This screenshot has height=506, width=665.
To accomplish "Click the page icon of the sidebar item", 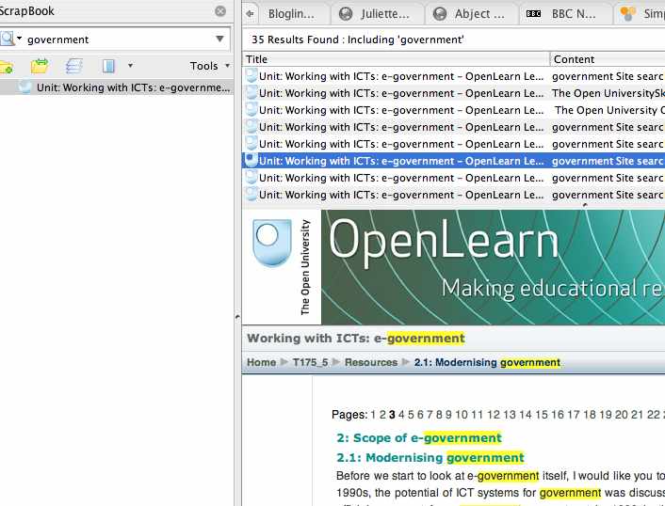I will (x=25, y=87).
